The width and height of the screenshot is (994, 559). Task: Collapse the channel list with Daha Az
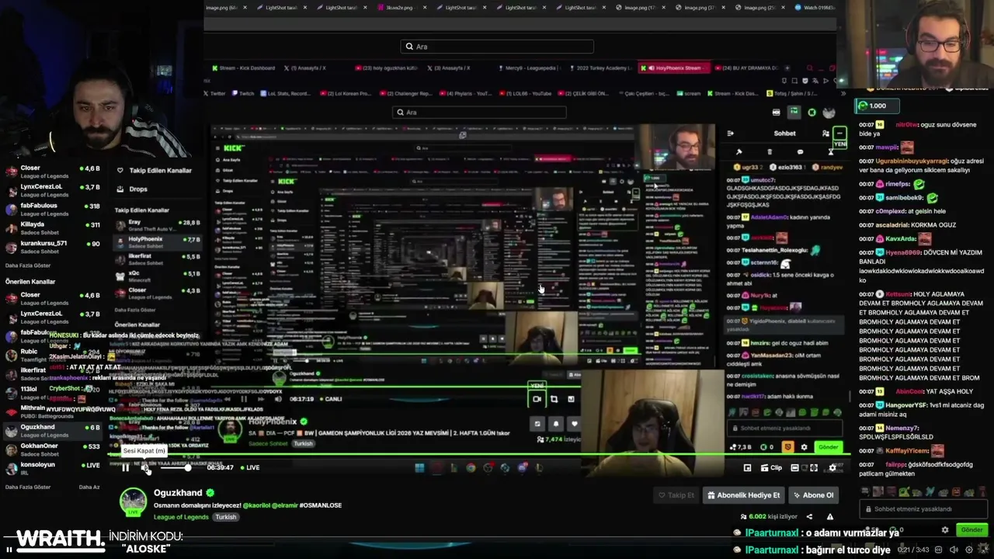89,487
